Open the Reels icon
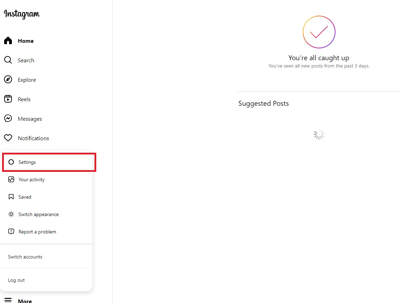This screenshot has height=303, width=416. pos(8,99)
